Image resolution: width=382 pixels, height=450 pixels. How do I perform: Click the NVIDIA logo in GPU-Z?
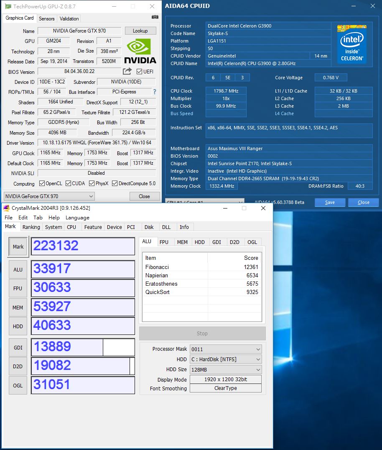pyautogui.click(x=140, y=51)
